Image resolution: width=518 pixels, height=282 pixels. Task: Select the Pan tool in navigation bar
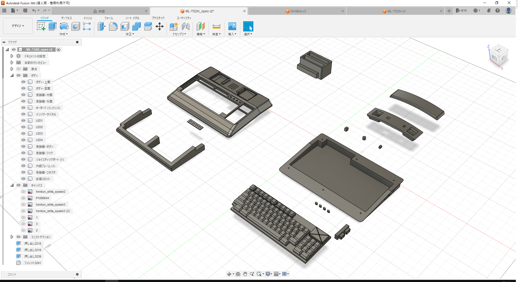(x=245, y=274)
